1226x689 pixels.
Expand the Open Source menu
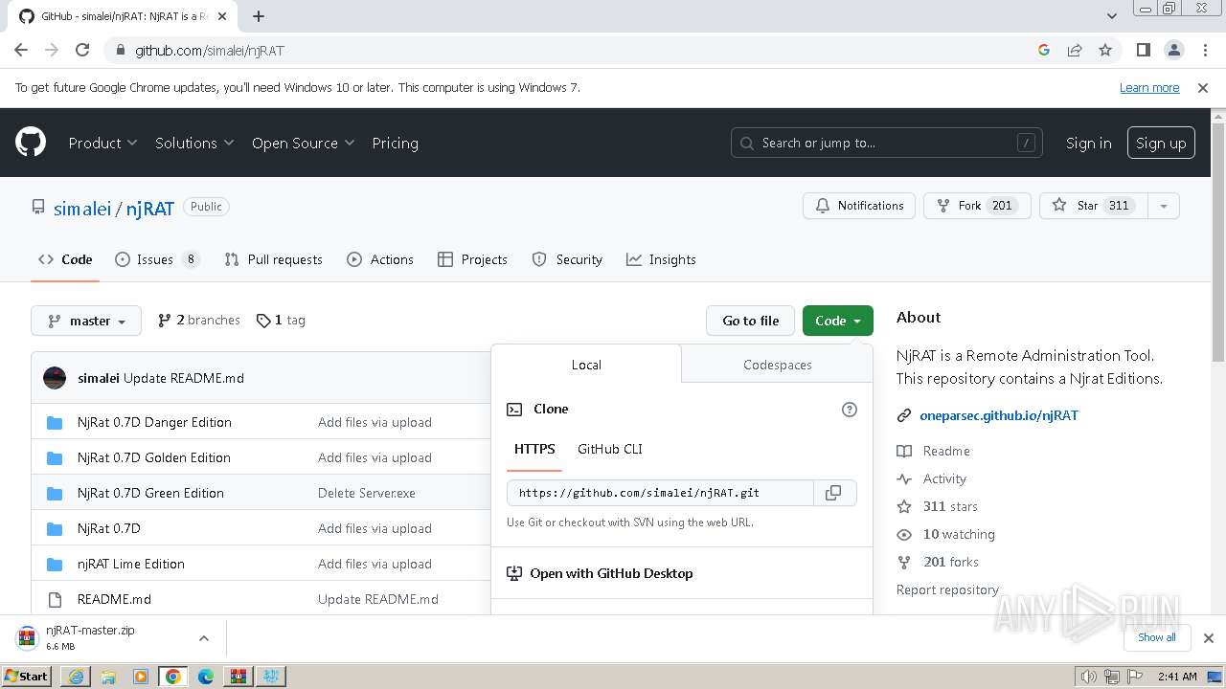[x=304, y=143]
